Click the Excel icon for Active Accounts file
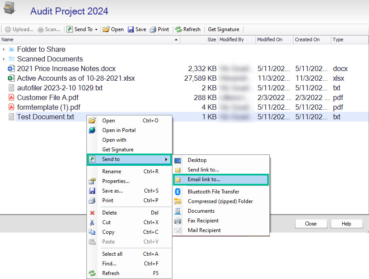The height and width of the screenshot is (279, 369). pyautogui.click(x=11, y=79)
